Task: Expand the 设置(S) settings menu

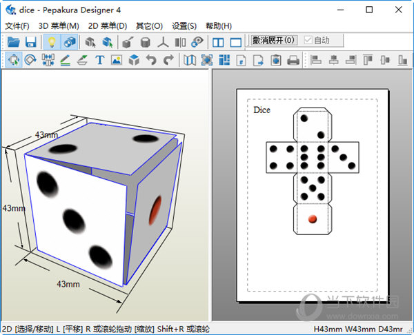Action: tap(184, 26)
